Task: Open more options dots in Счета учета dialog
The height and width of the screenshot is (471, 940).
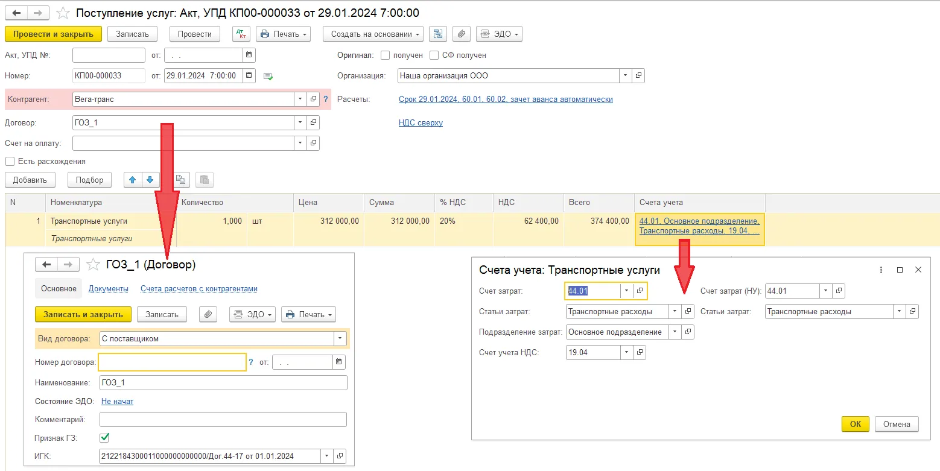Action: (881, 270)
